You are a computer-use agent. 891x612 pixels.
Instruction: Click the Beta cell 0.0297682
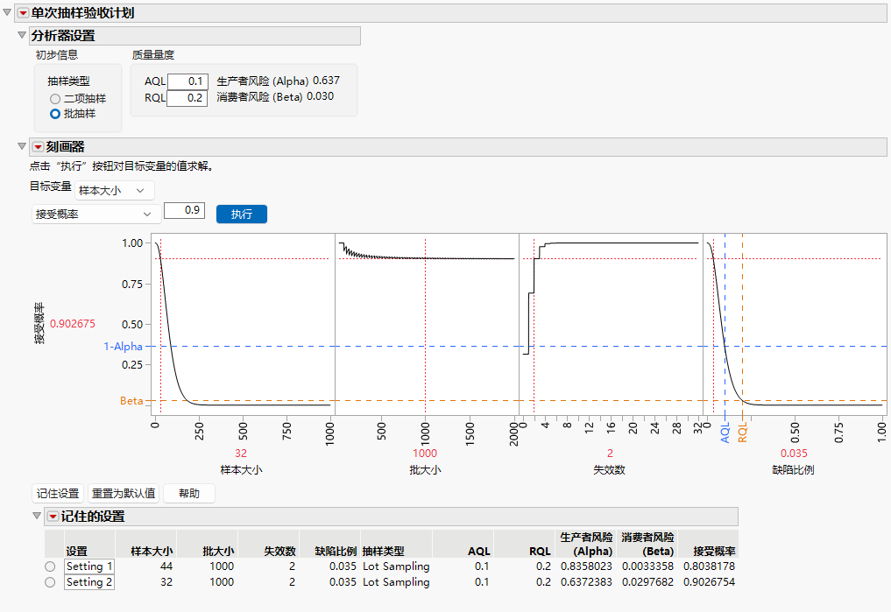(647, 582)
